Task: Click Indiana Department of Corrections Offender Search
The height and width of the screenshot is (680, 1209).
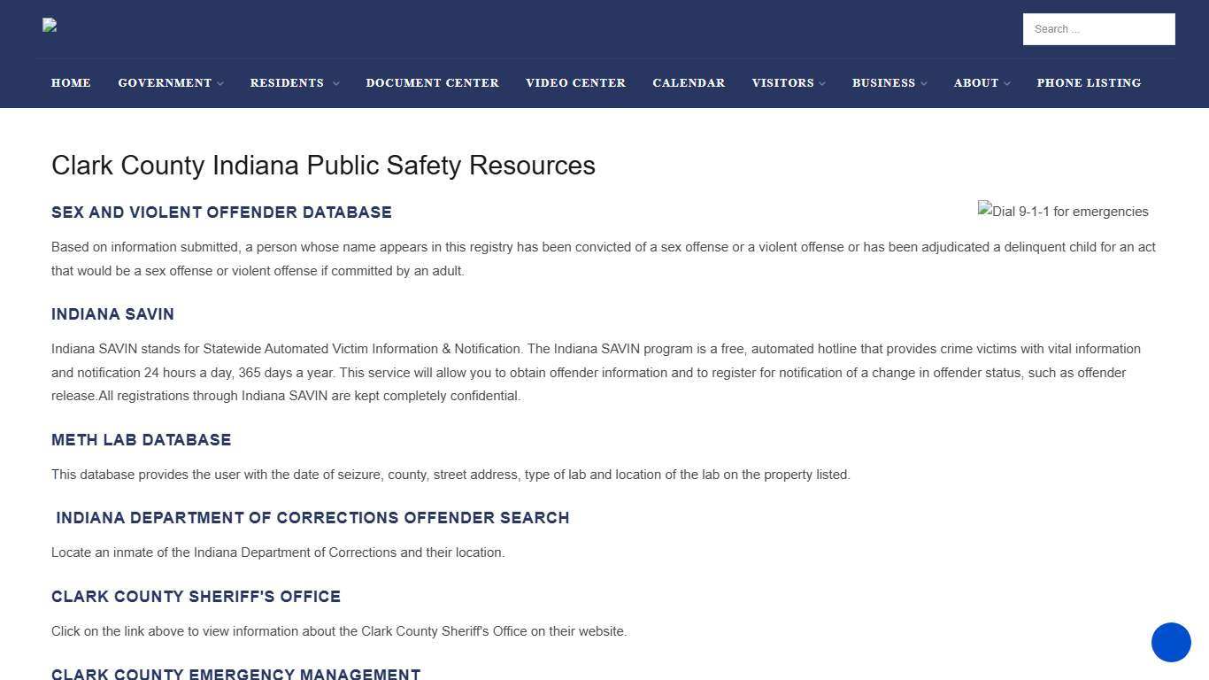Action: click(312, 518)
